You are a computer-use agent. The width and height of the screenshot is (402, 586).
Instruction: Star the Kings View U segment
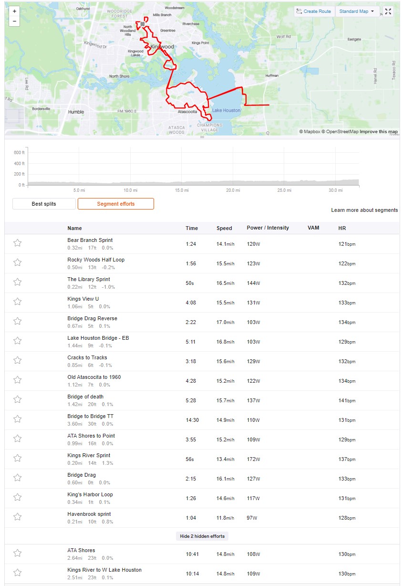[18, 302]
